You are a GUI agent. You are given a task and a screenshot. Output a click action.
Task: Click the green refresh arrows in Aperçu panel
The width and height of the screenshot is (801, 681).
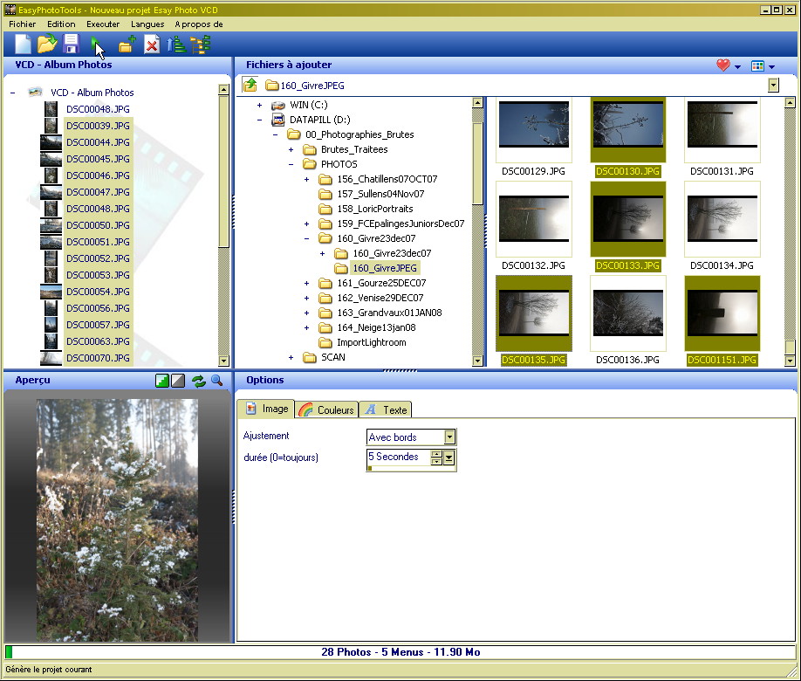click(x=199, y=381)
